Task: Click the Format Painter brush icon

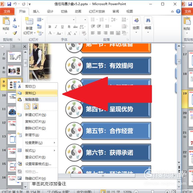Action: (x=15, y=33)
